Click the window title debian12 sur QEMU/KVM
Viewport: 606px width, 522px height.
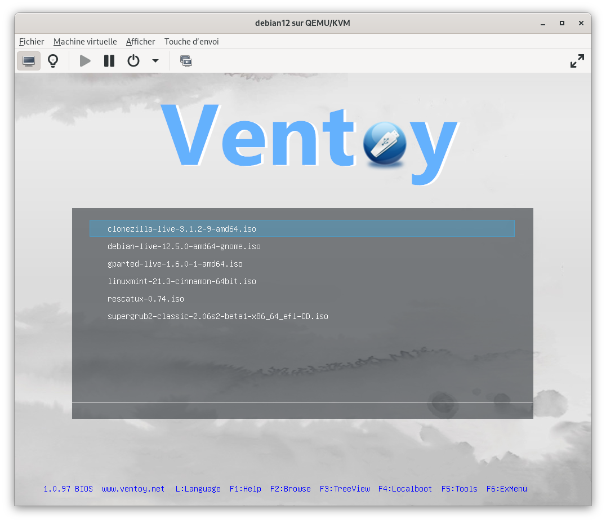coord(302,23)
